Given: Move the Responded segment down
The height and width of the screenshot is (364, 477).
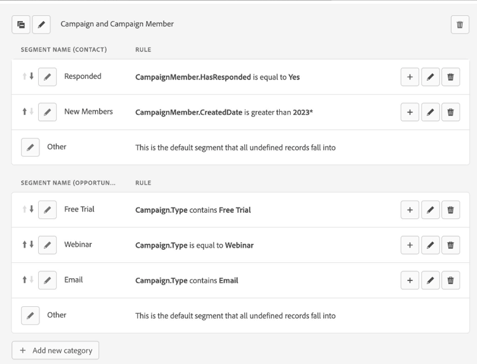Looking at the screenshot, I should [31, 76].
